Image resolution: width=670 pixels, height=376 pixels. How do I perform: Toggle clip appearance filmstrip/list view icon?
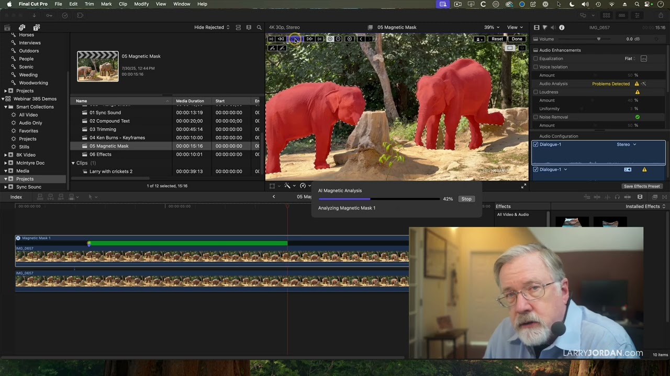click(x=238, y=27)
